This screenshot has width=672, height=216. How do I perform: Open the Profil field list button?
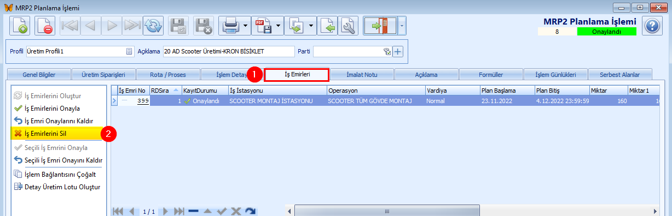130,51
